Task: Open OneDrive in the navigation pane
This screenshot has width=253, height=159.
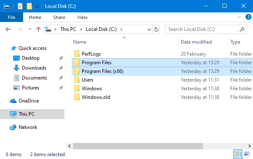Action: point(29,101)
